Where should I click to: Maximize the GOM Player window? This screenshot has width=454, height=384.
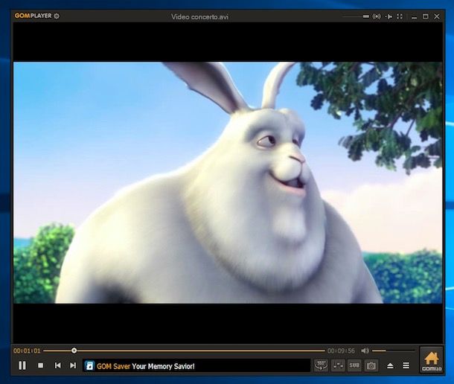pos(425,16)
